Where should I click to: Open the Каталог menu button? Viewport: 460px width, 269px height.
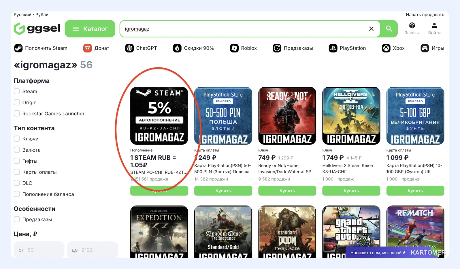click(x=90, y=29)
